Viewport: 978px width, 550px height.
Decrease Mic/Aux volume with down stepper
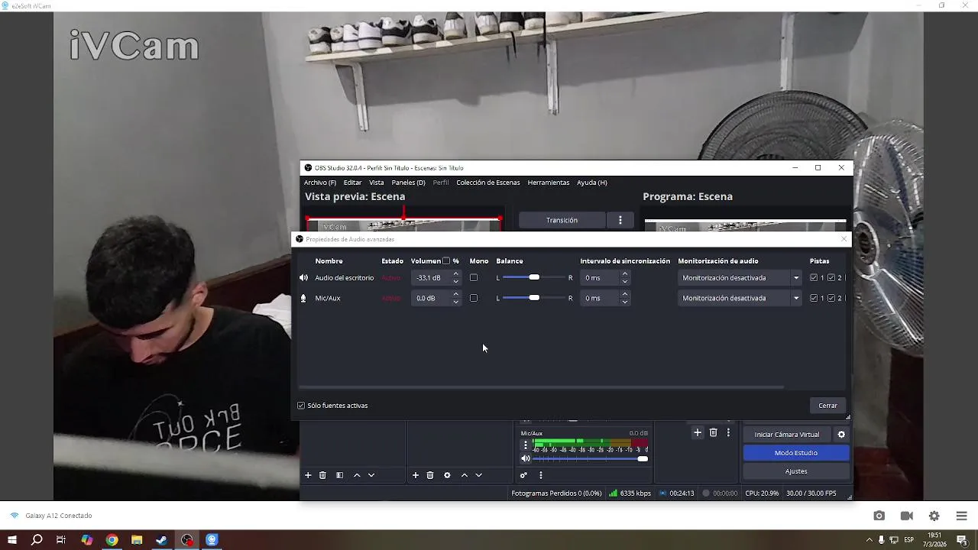456,302
